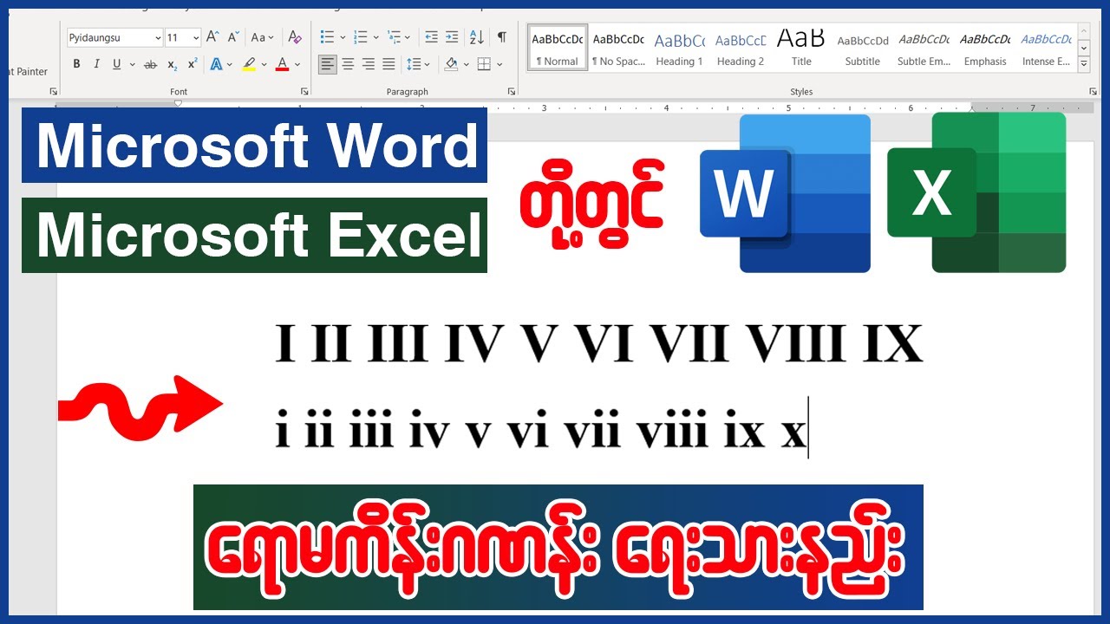Screen dimensions: 1110x624
Task: Apply the Emphasis style
Action: 985,49
